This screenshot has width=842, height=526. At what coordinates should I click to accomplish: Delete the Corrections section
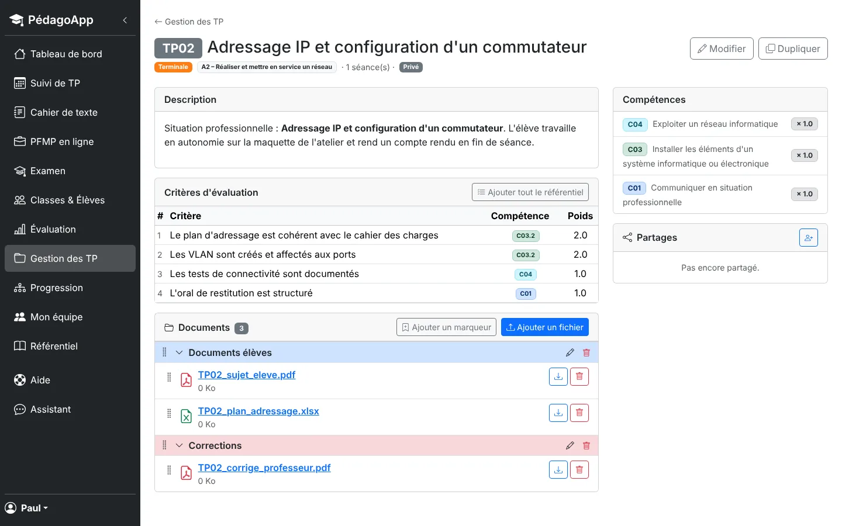[x=586, y=445]
